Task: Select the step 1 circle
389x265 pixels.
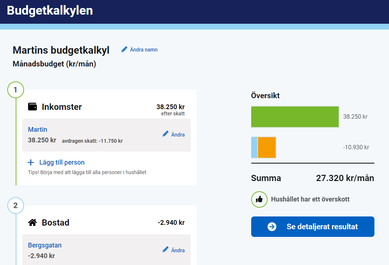Action: click(15, 89)
